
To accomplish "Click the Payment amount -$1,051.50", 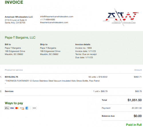I will (136, 108).
